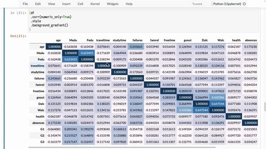Click the 0.243665 cell in the age row
The width and height of the screenshot is (266, 149).
136,47
